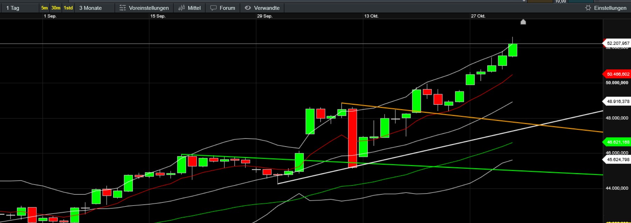Select the white ascending trendline
This screenshot has height=223, width=631.
[578, 116]
